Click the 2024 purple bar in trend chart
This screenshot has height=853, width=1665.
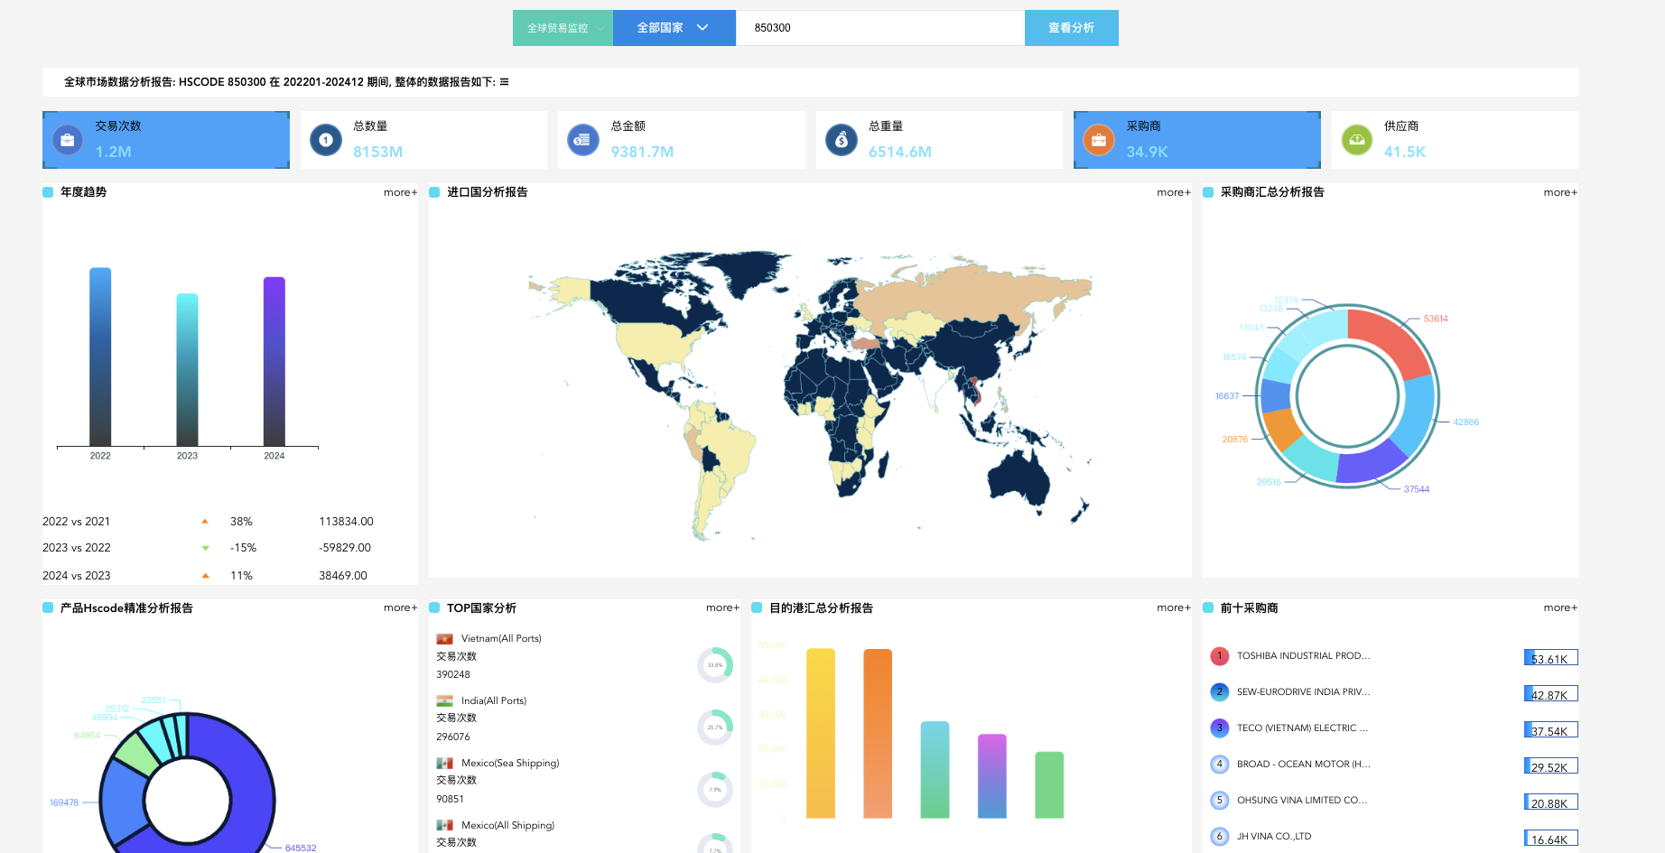[274, 361]
